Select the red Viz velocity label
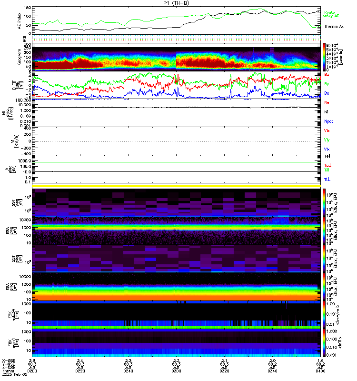The image size is (357, 381). (x=327, y=130)
